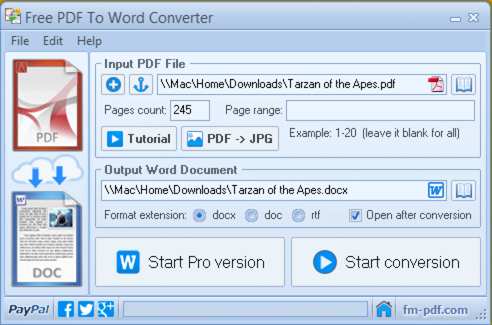The height and width of the screenshot is (325, 492).
Task: Click the Facebook icon
Action: (66, 309)
